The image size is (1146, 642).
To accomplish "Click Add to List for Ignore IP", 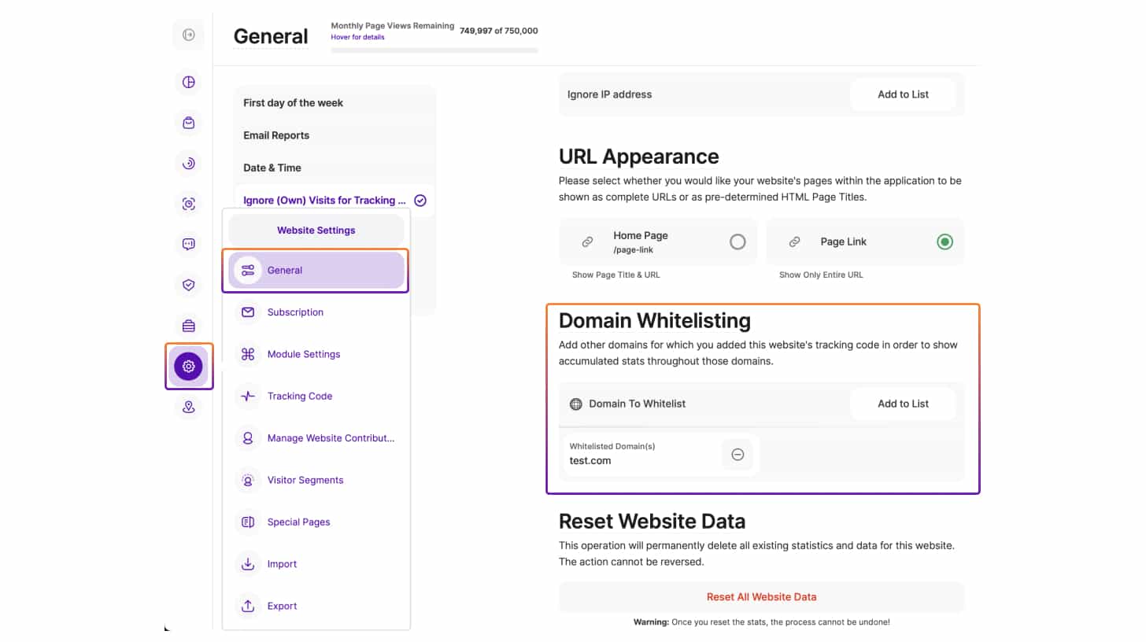I will tap(903, 94).
